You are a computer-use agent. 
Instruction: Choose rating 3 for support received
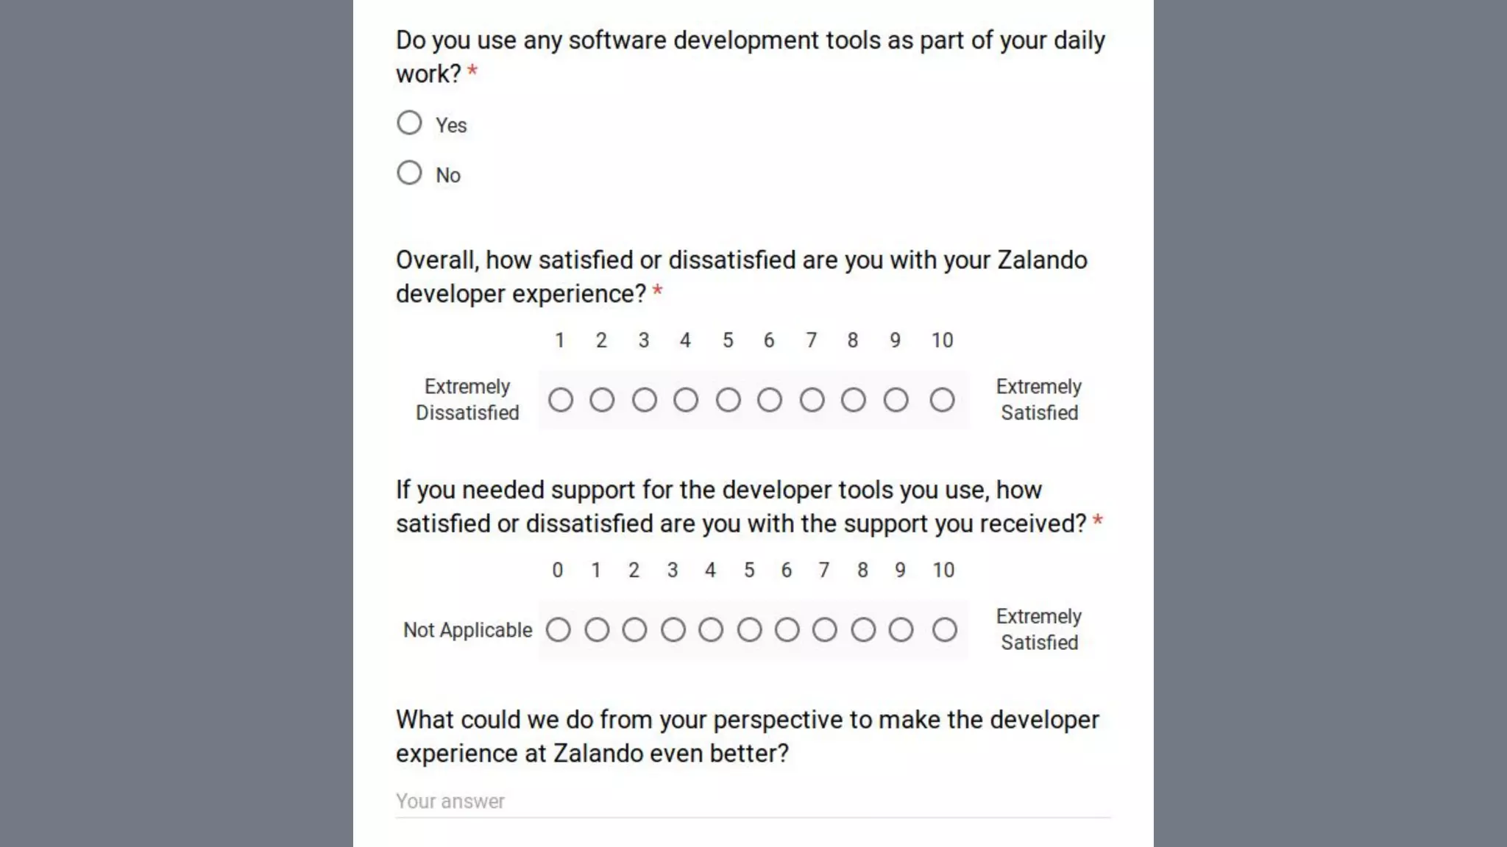(x=673, y=630)
